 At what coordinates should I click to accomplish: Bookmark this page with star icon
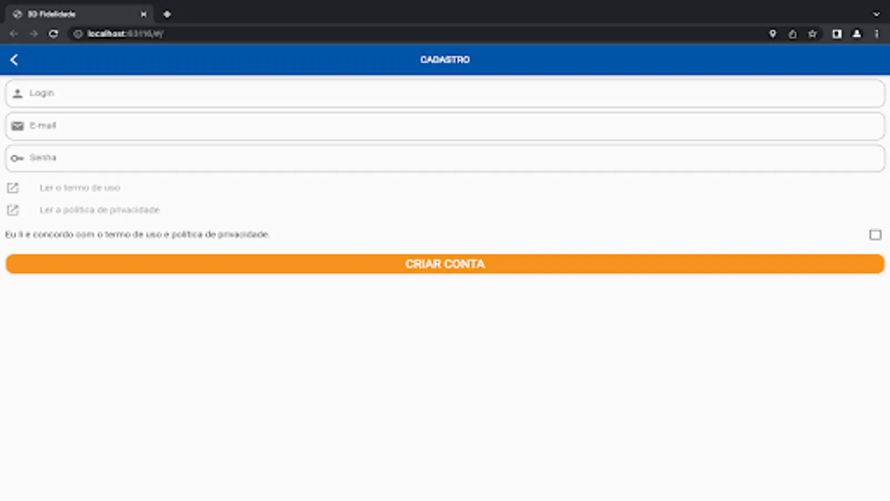coord(812,34)
